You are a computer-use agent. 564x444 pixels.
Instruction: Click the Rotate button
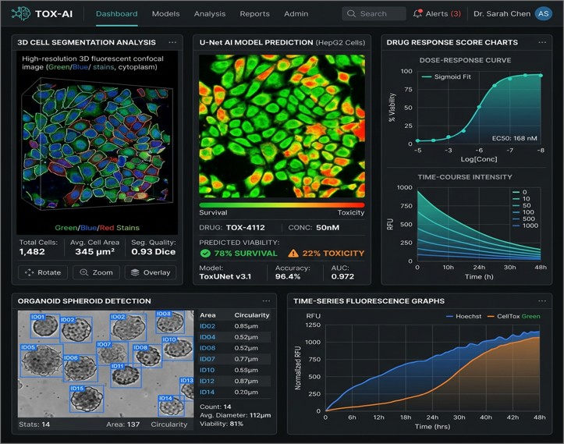click(43, 272)
